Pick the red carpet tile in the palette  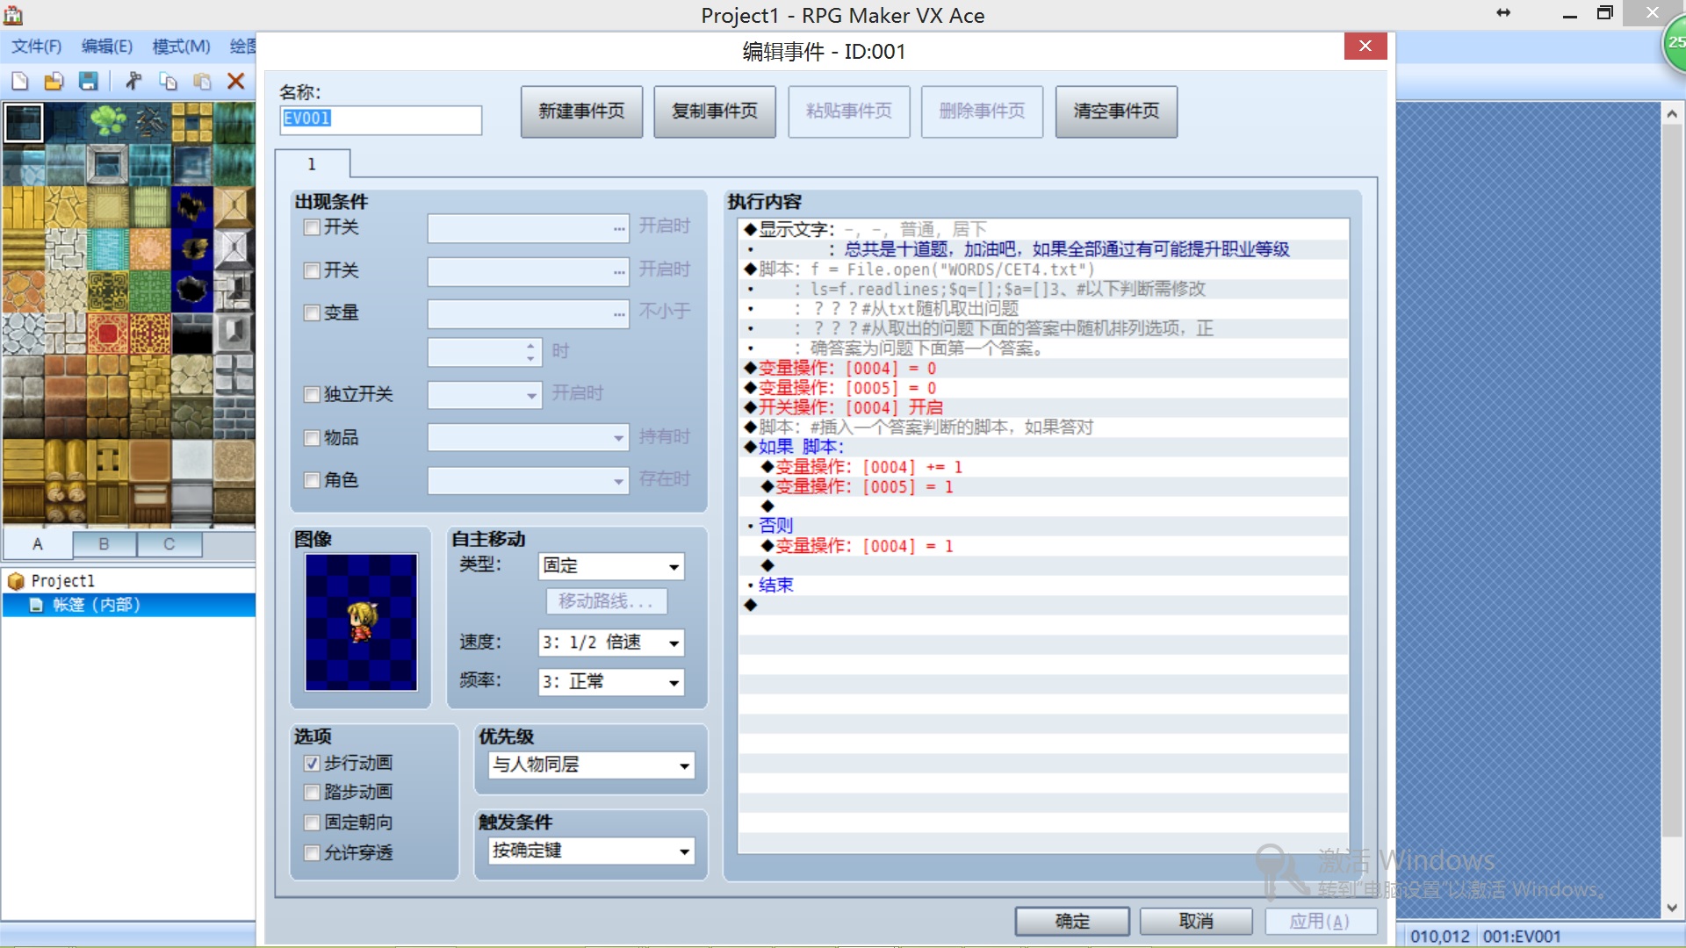click(x=108, y=334)
